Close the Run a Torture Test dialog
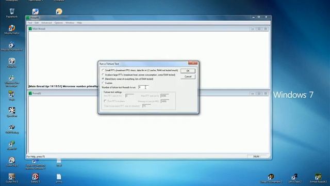This screenshot has height=186, width=330. tap(193, 63)
